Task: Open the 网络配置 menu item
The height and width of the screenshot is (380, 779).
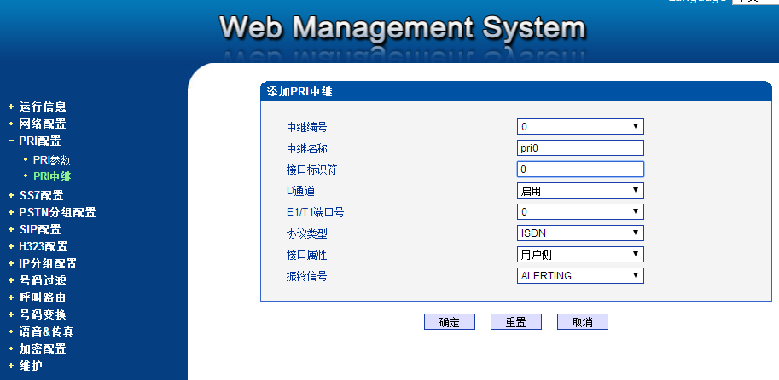Action: click(42, 124)
